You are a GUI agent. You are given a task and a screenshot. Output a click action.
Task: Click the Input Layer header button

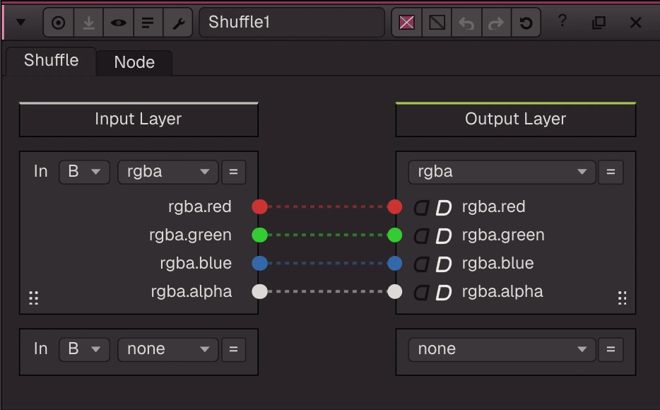click(x=139, y=119)
